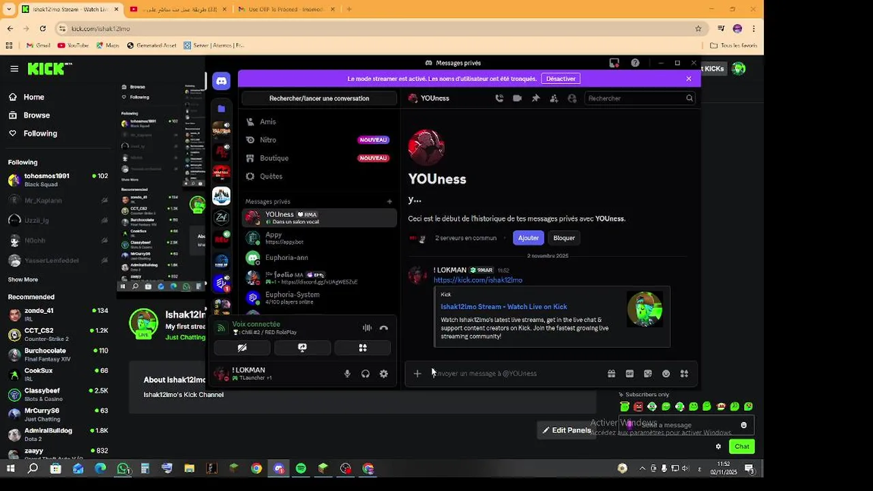Open the Euphoria-System direct message
This screenshot has height=491, width=873.
coord(319,298)
